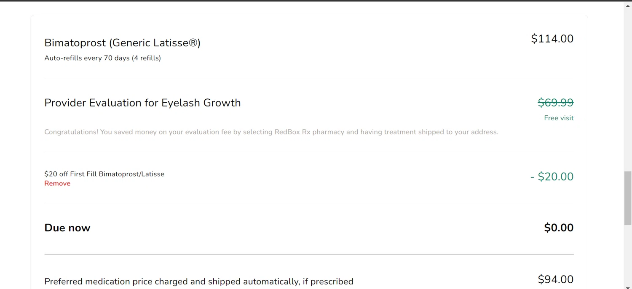Click the Bimatoprost (Generic Latisse®) title
The height and width of the screenshot is (289, 632).
click(122, 43)
